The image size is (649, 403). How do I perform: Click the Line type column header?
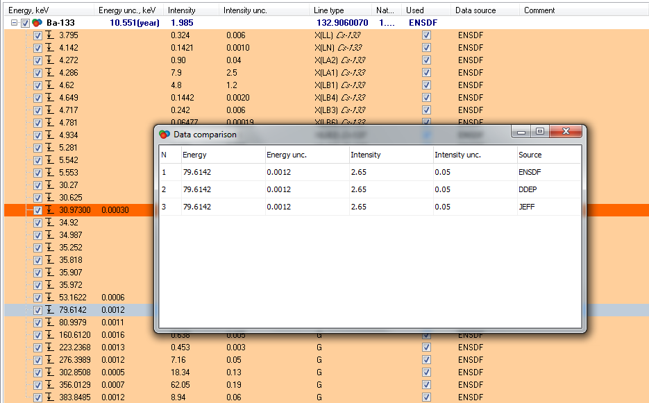[x=328, y=10]
